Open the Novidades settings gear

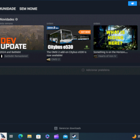[x=16, y=19]
